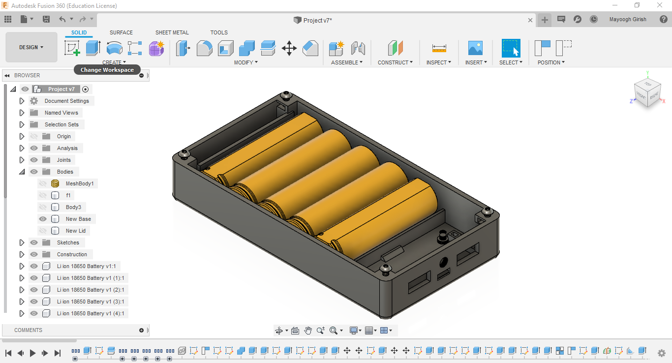This screenshot has height=363, width=672.
Task: Show the Origin folder
Action: tap(34, 136)
